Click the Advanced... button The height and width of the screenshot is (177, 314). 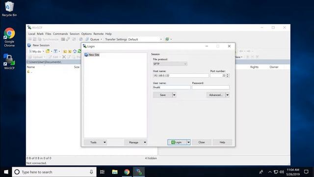pyautogui.click(x=216, y=95)
